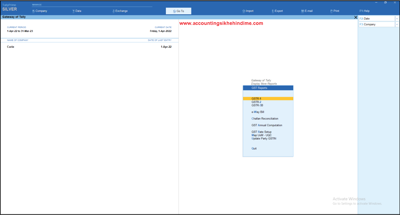Restore the TallyPrime window size
This screenshot has width=400, height=215.
[385, 3]
